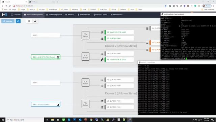This screenshot has height=122, width=216.
Task: Open the Linux bookmark folder
Action: [131, 9]
